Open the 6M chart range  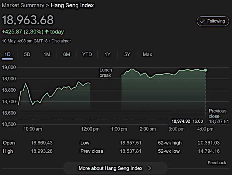pyautogui.click(x=67, y=54)
